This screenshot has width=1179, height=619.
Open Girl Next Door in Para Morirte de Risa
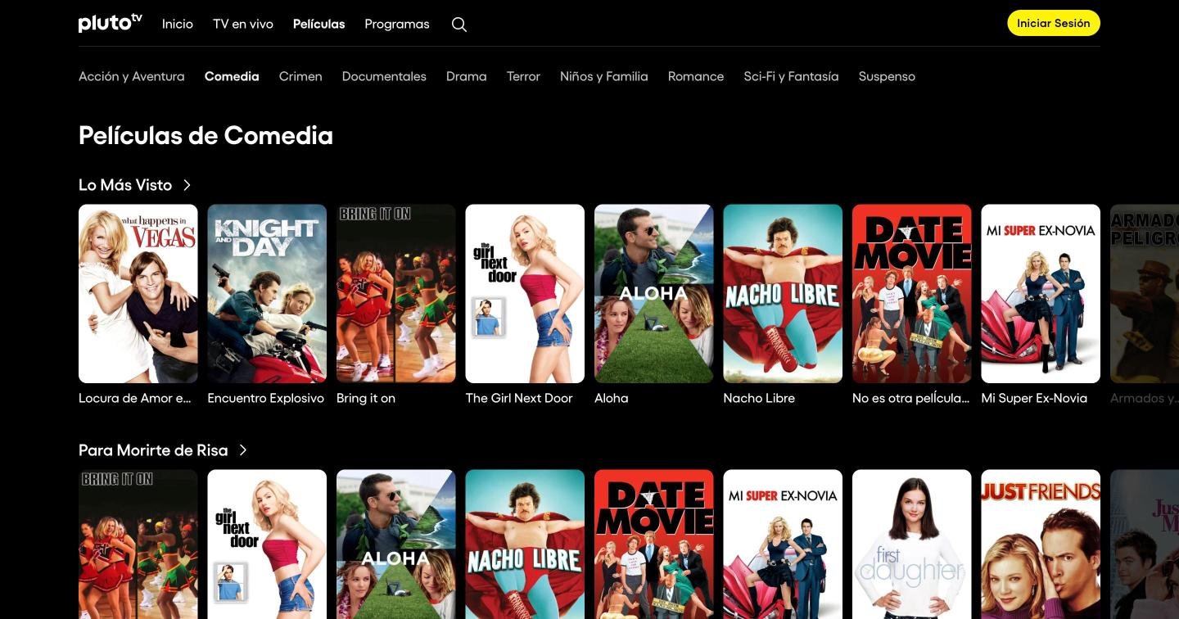pyautogui.click(x=267, y=544)
